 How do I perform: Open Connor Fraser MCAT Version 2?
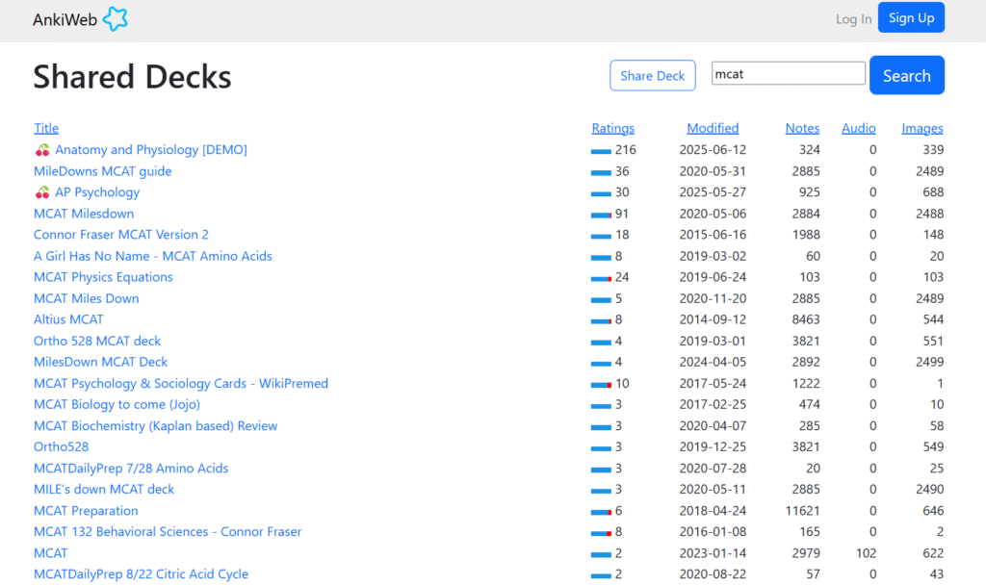pyautogui.click(x=120, y=235)
